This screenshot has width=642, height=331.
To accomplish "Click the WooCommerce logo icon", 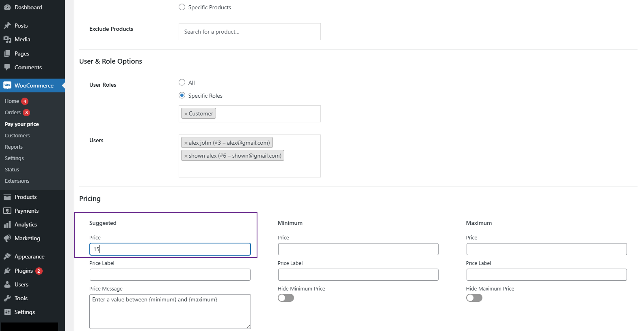I will (x=7, y=85).
